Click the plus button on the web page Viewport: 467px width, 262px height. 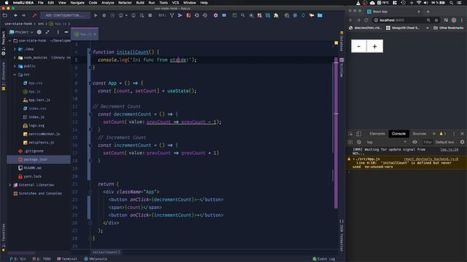[x=374, y=46]
